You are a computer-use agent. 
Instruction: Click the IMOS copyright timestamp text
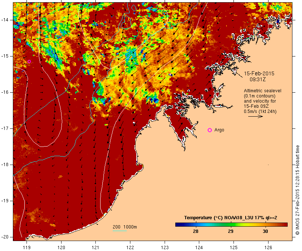click(x=297, y=190)
